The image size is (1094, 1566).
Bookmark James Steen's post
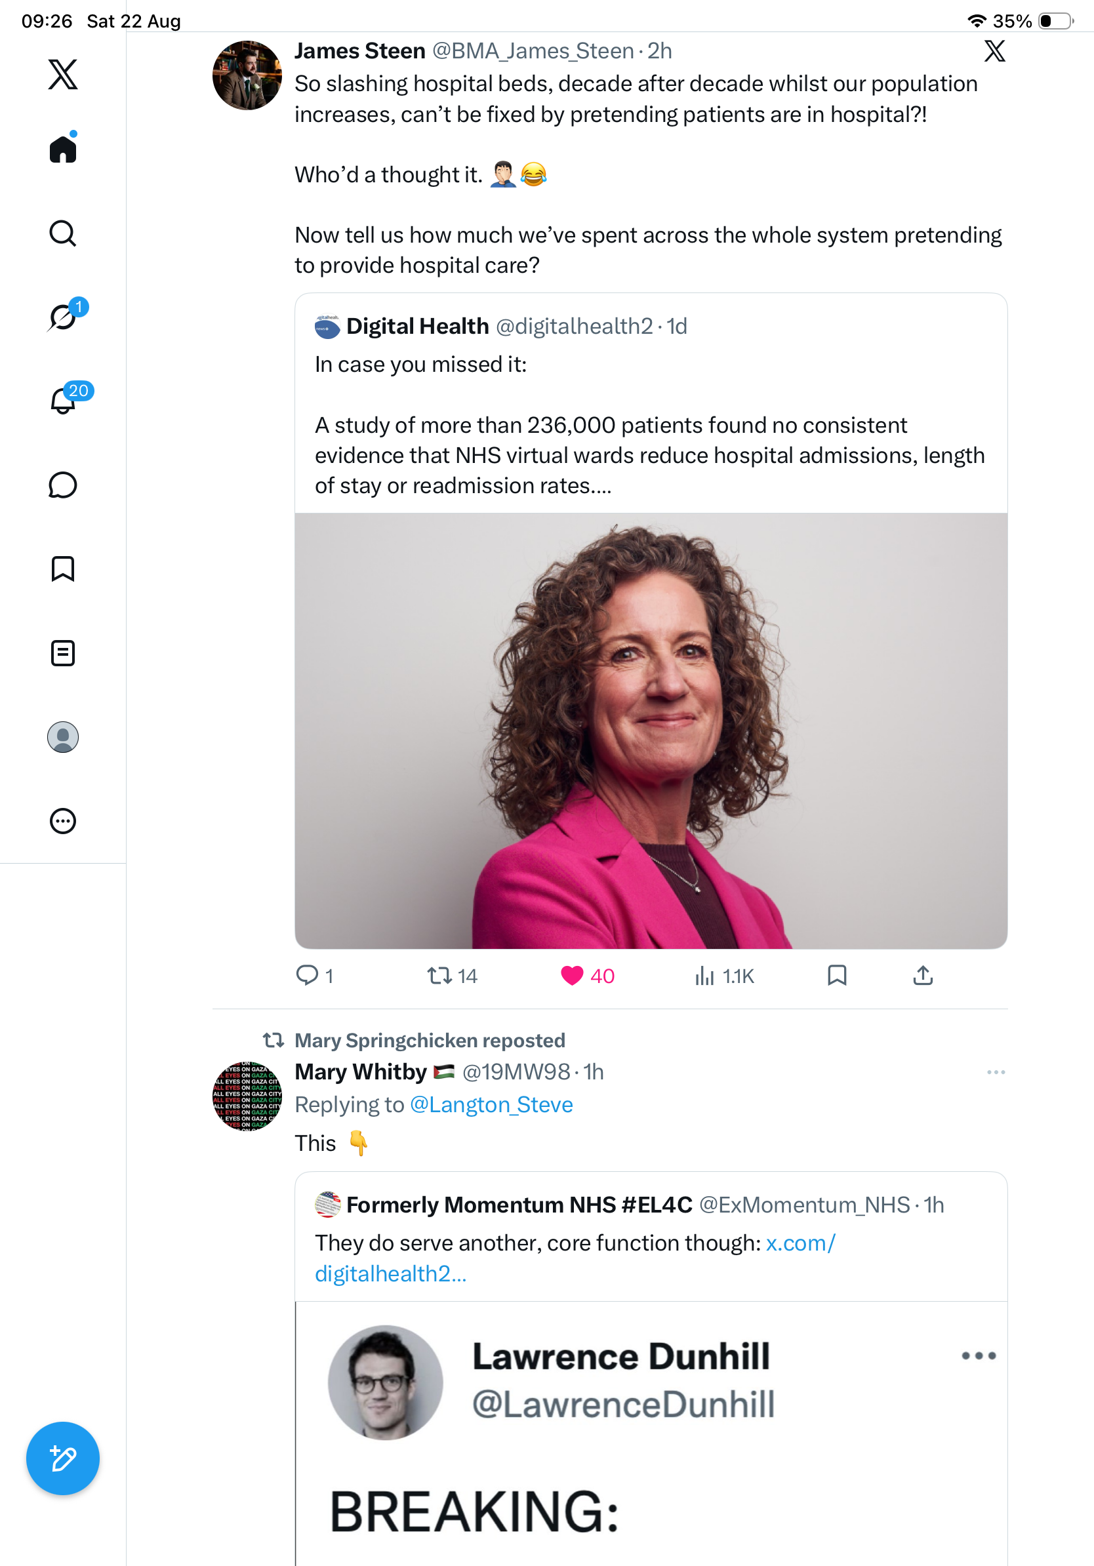click(837, 976)
